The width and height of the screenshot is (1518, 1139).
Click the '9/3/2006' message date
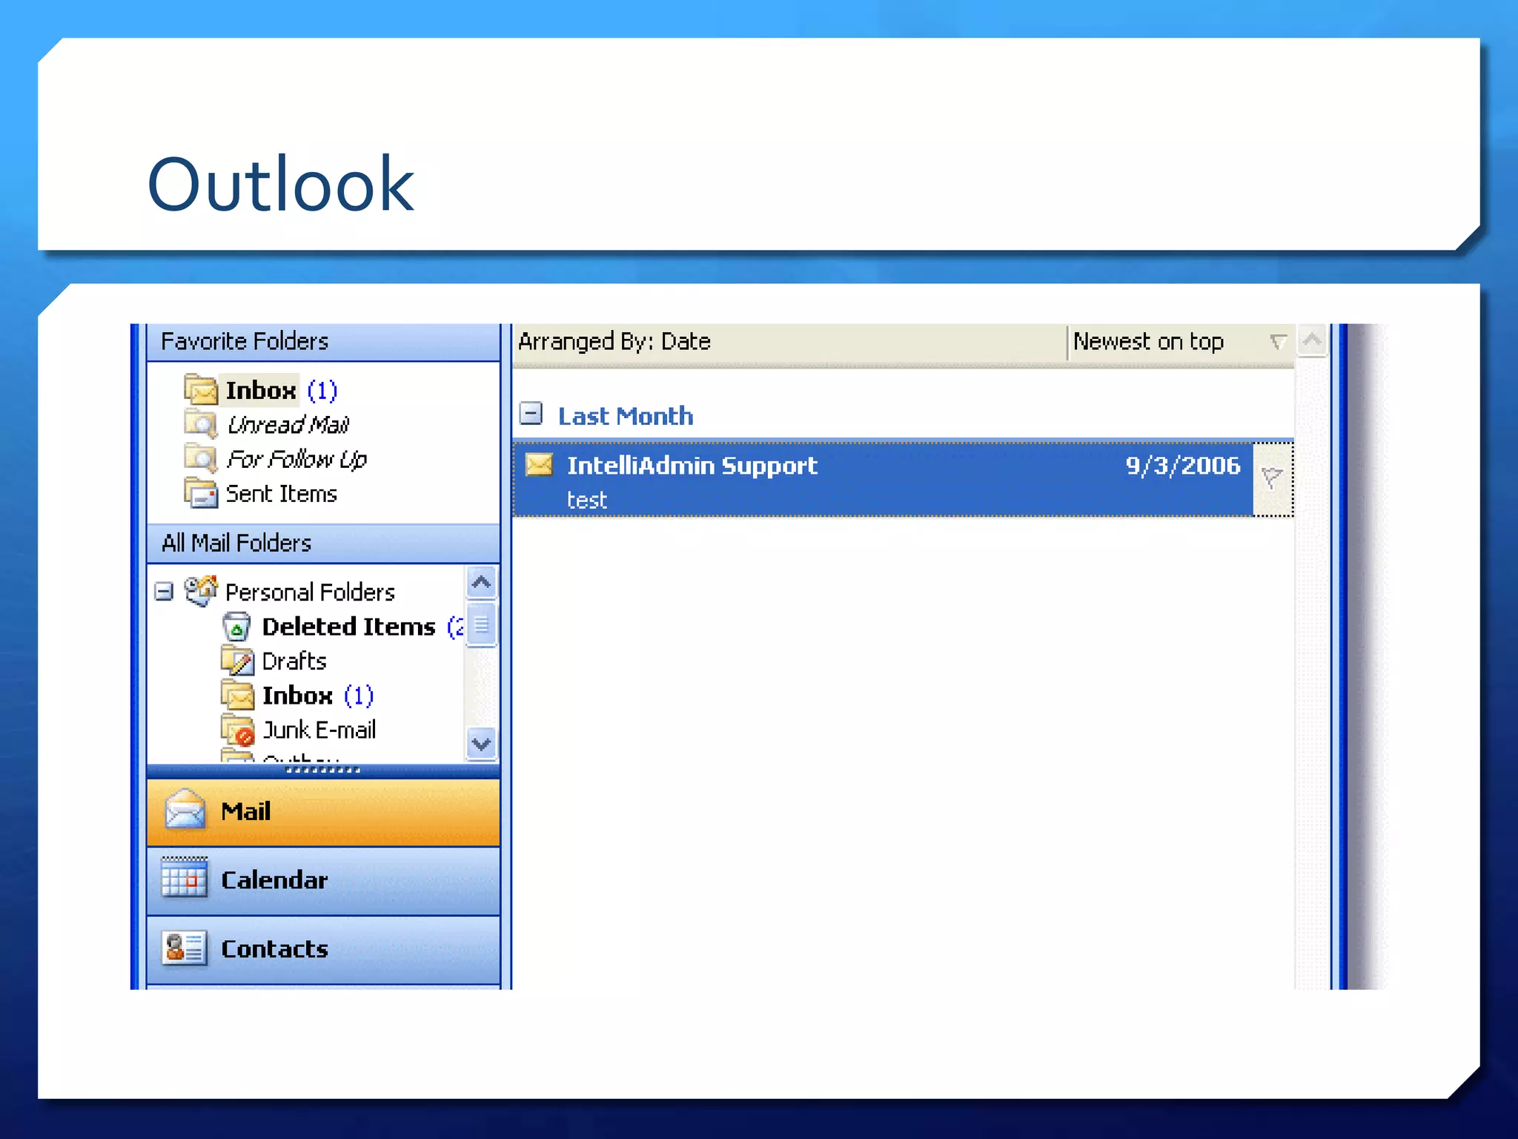coord(1183,466)
